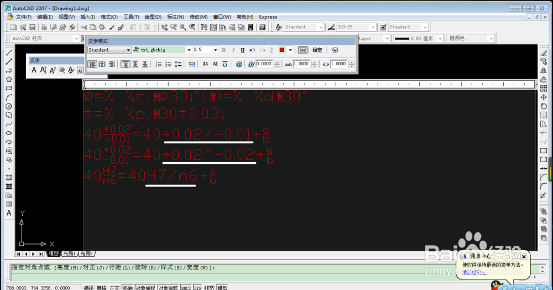The width and height of the screenshot is (553, 290).
Task: Switch to the 布局1 layout tab
Action: pyautogui.click(x=69, y=253)
